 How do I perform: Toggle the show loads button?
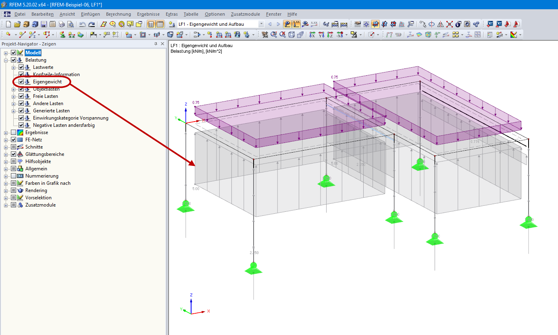[287, 24]
